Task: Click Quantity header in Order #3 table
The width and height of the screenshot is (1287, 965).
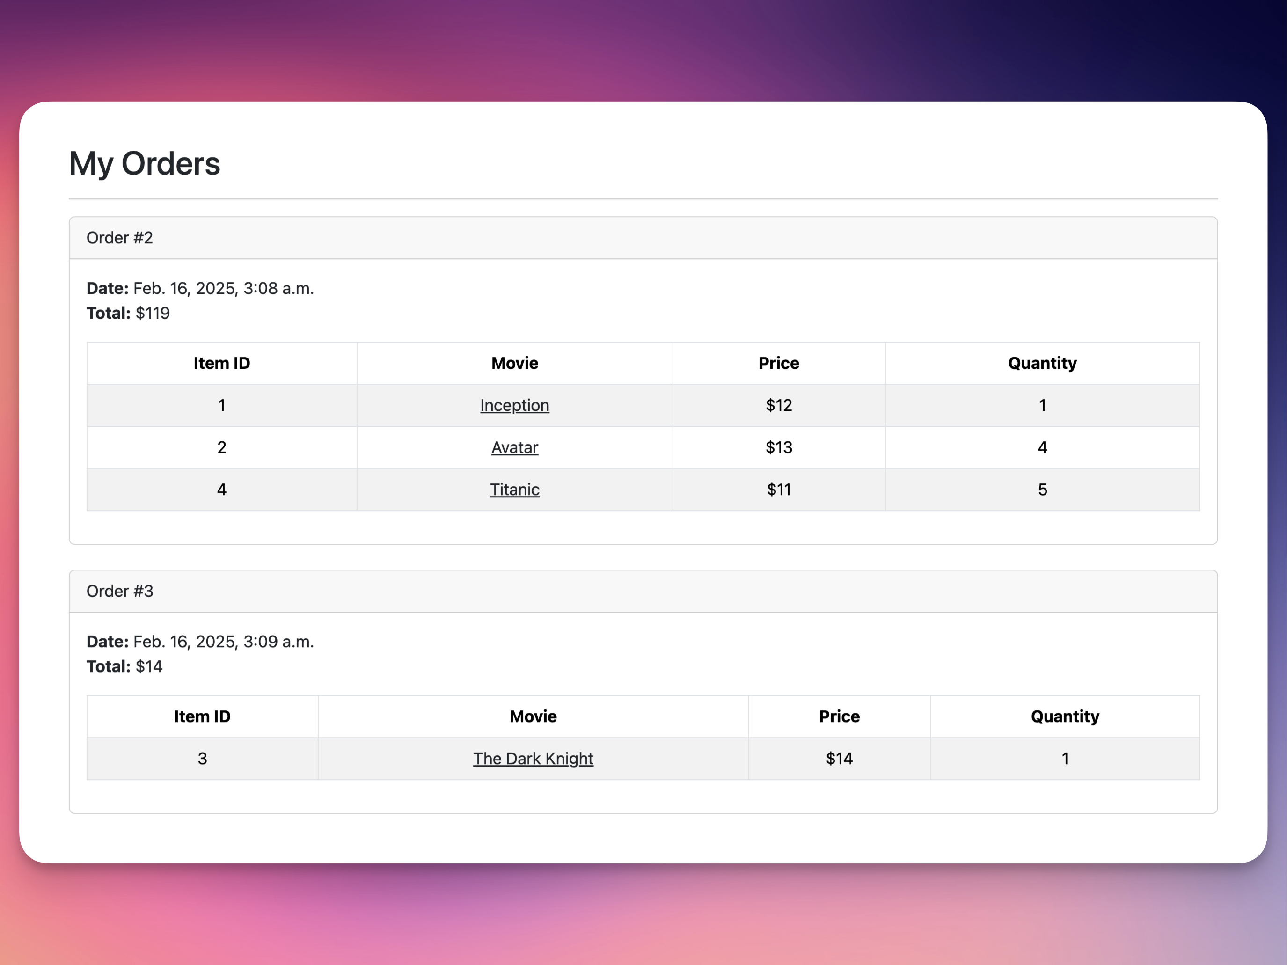Action: (1065, 716)
